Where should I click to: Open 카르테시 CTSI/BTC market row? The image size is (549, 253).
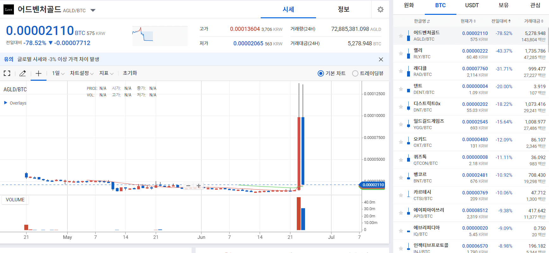[471, 195]
